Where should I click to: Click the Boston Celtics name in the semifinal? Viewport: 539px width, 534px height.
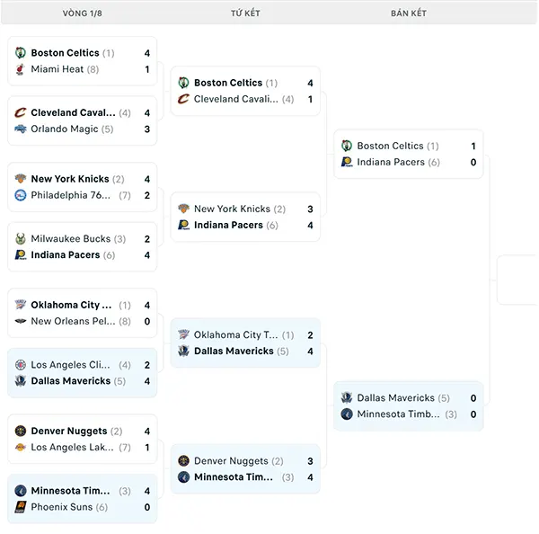click(x=390, y=146)
